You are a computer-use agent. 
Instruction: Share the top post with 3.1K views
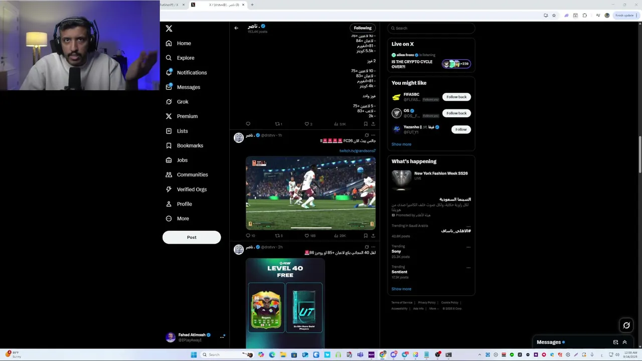coord(373,124)
